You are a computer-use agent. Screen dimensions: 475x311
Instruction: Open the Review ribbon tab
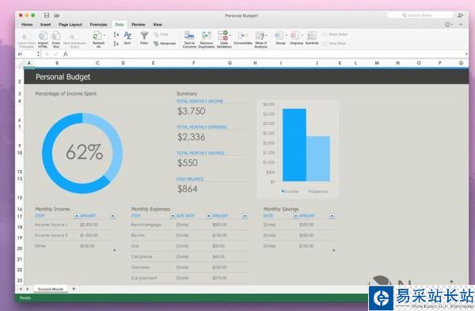[x=138, y=25]
